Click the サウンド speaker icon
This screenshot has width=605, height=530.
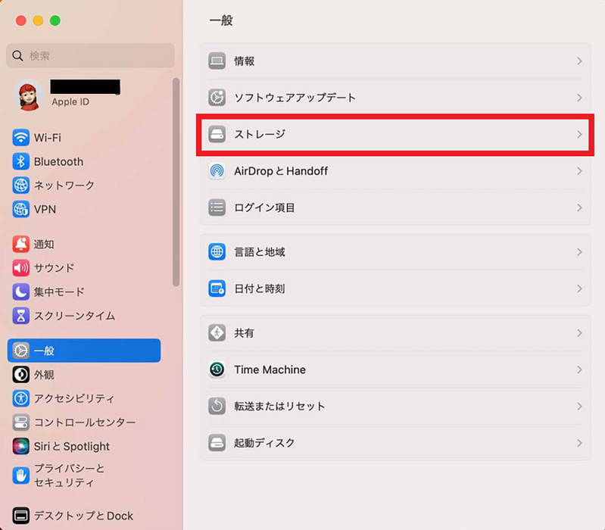click(21, 268)
